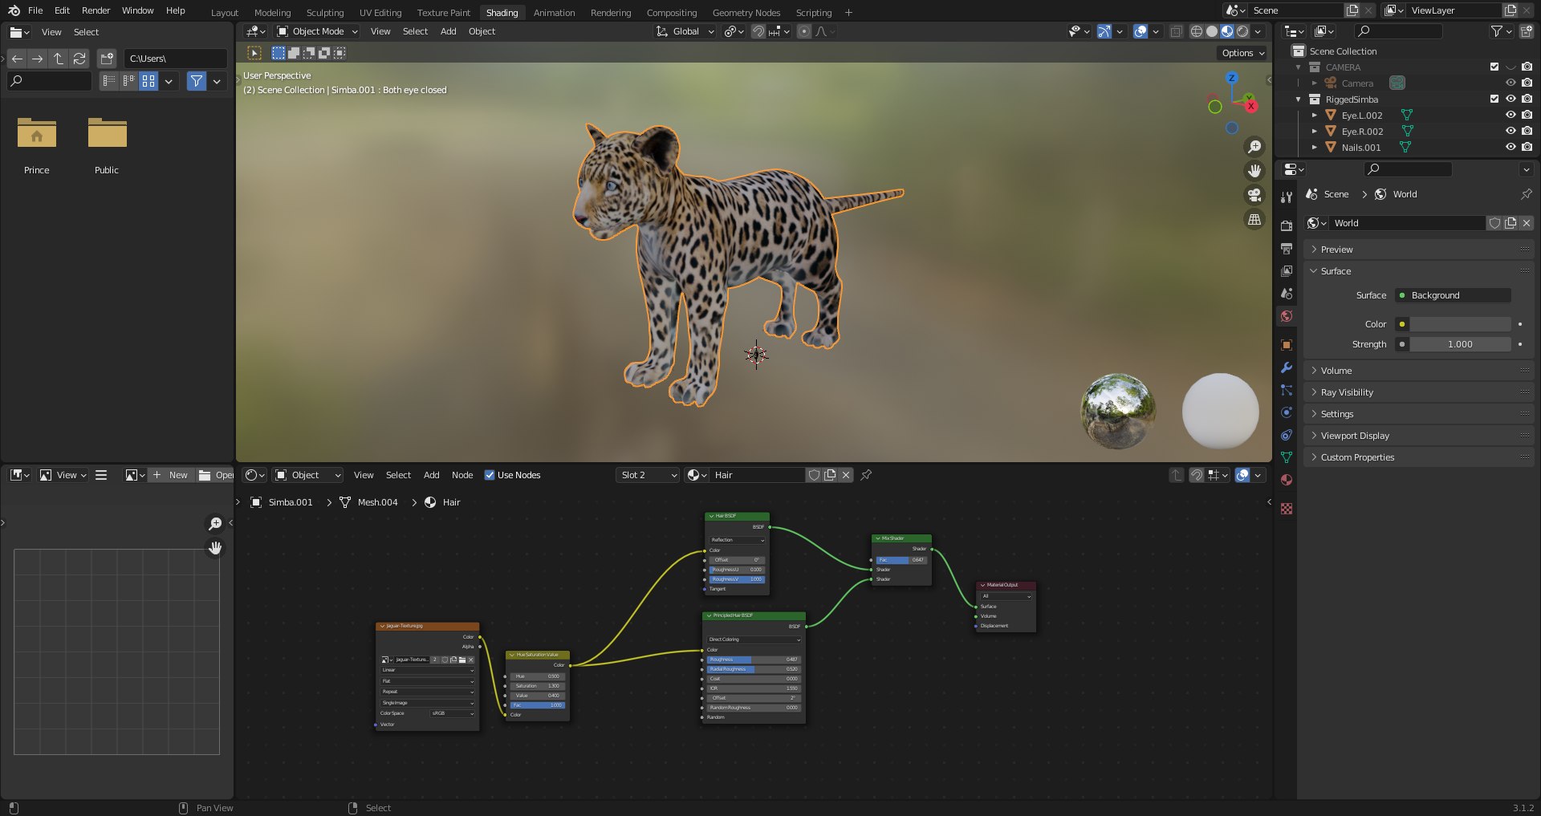
Task: Toggle viewport gizmos display
Action: click(x=1104, y=31)
